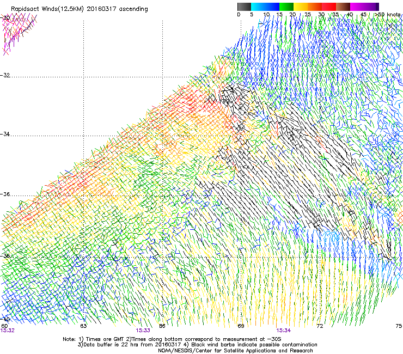Click the purple 45-50 knots legend swatch
This screenshot has height=354, width=403.
point(371,7)
